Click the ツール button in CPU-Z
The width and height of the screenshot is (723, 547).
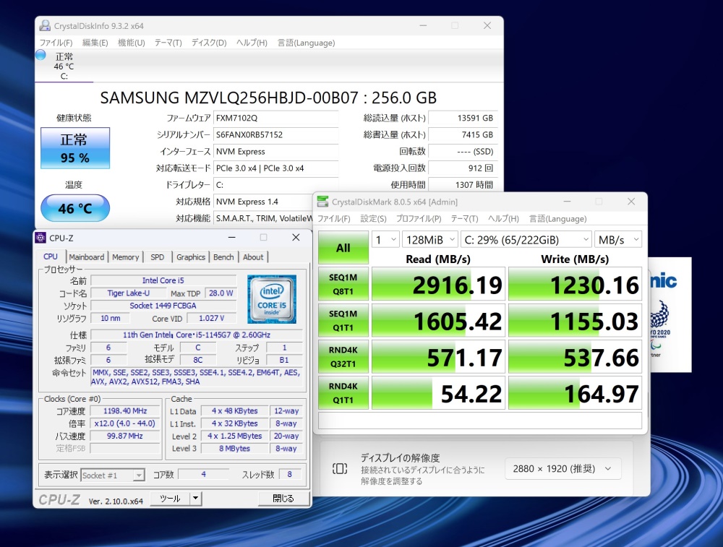pyautogui.click(x=170, y=498)
